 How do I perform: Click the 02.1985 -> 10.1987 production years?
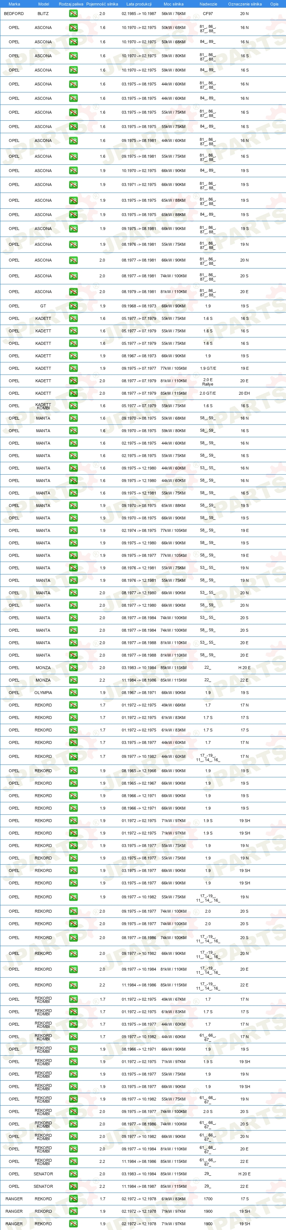point(139,14)
